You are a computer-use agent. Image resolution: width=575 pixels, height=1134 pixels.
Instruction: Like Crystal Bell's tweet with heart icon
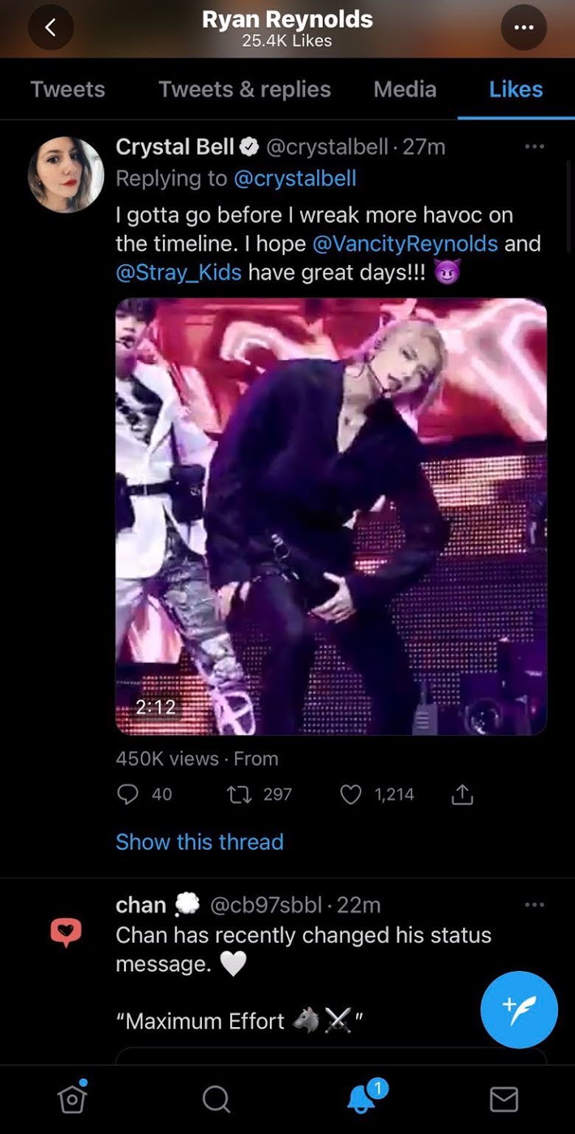[351, 794]
